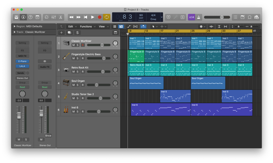This screenshot has width=273, height=163.
Task: Solo the Fingerstyle Electric Bass track
Action: click(78, 58)
